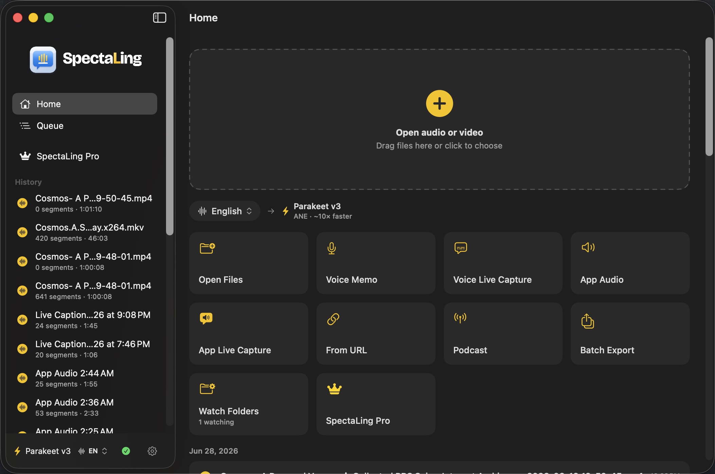Select the 'Watch Folders' title text

point(228,411)
